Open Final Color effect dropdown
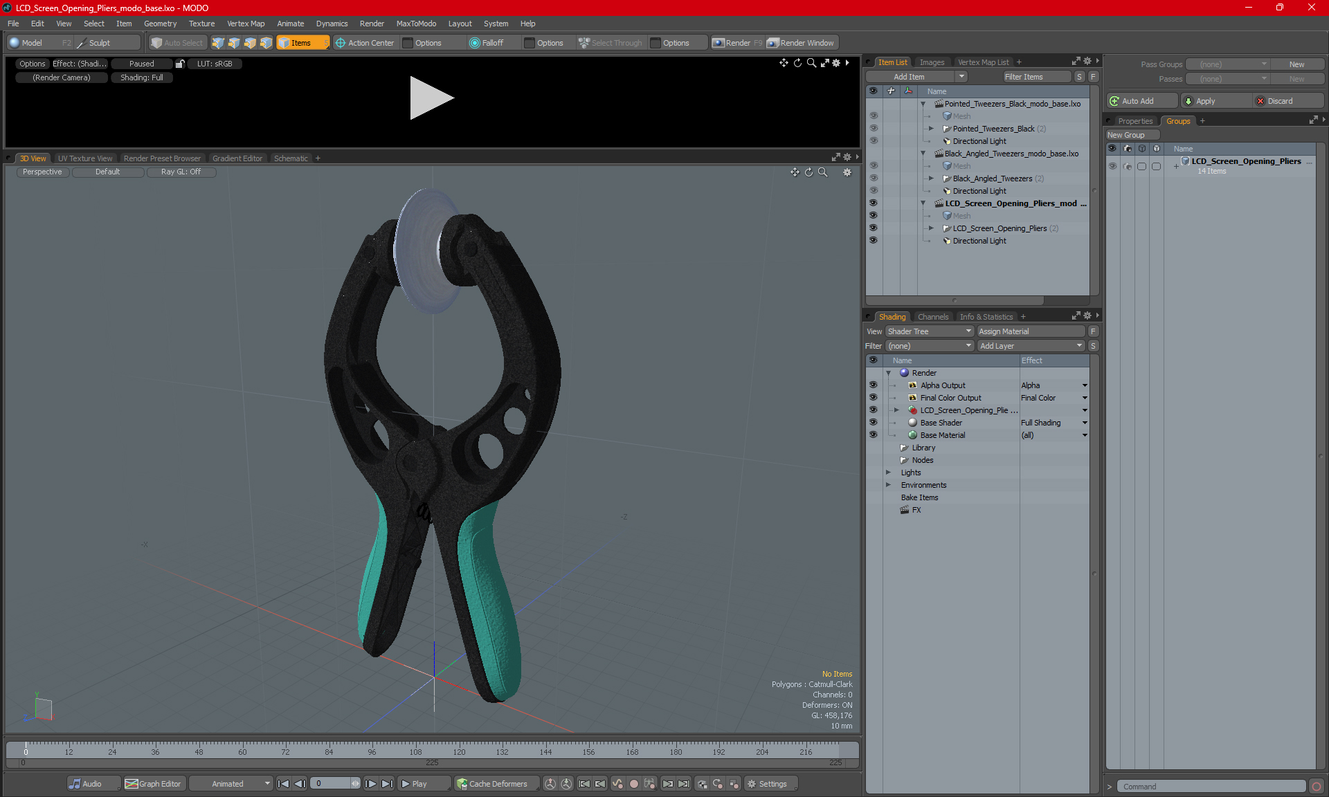 pos(1085,398)
